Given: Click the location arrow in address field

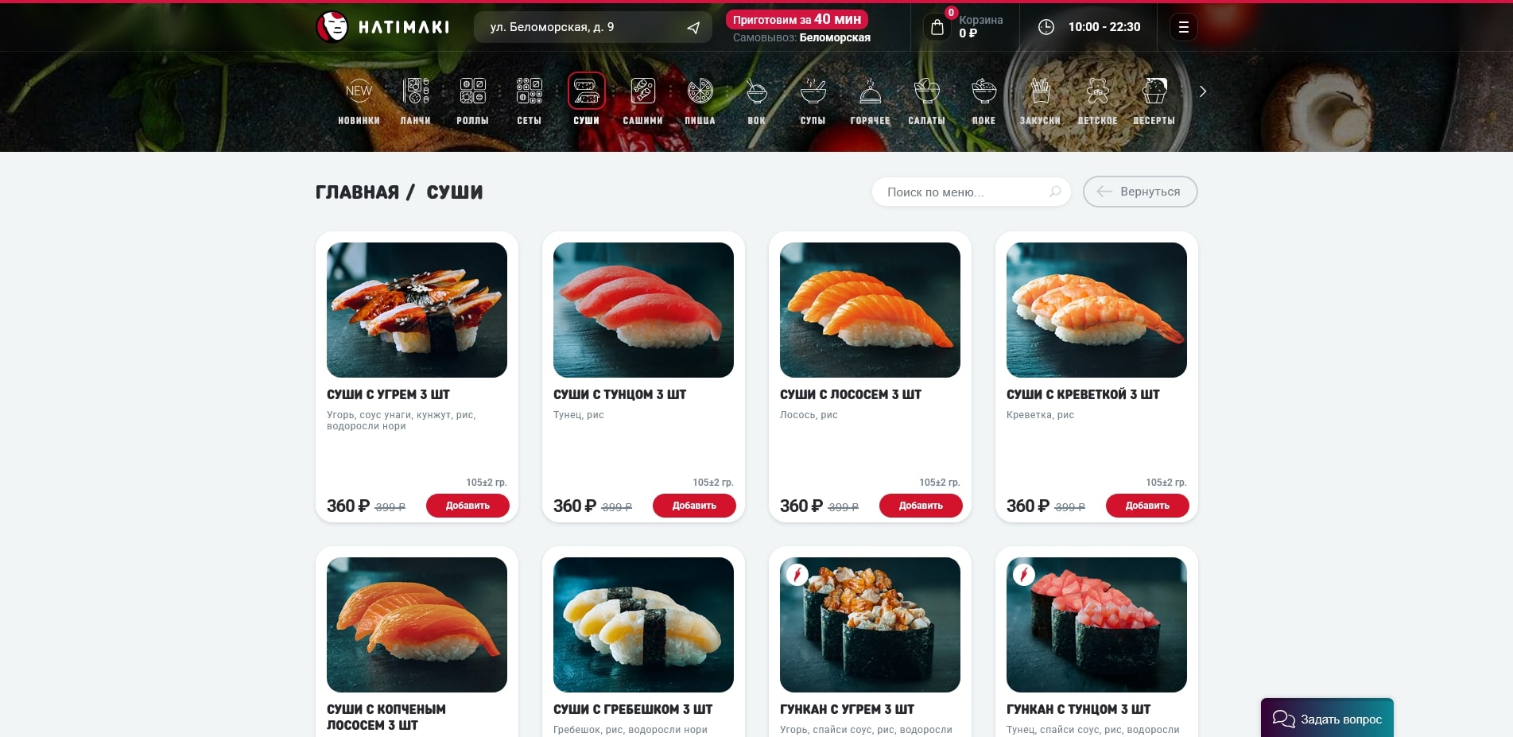Looking at the screenshot, I should click(x=693, y=28).
